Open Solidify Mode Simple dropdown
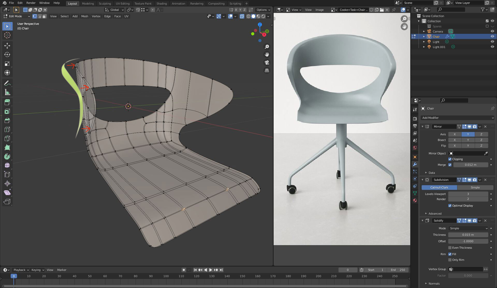The width and height of the screenshot is (497, 288). (x=468, y=228)
